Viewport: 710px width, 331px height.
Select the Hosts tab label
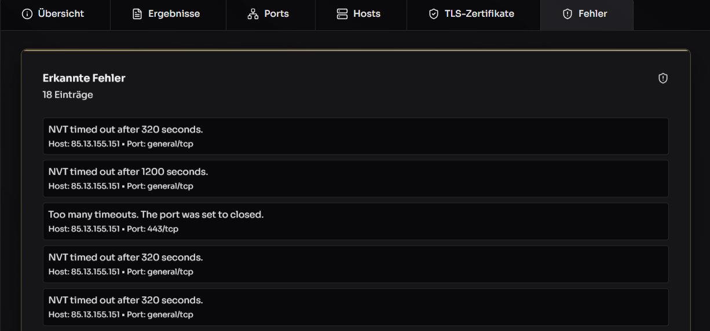[x=367, y=14]
